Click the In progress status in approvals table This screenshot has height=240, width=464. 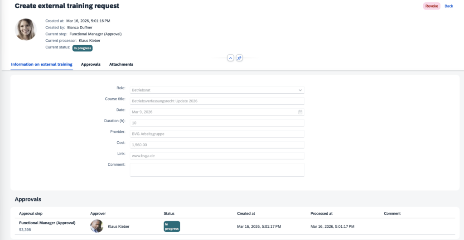tap(172, 226)
